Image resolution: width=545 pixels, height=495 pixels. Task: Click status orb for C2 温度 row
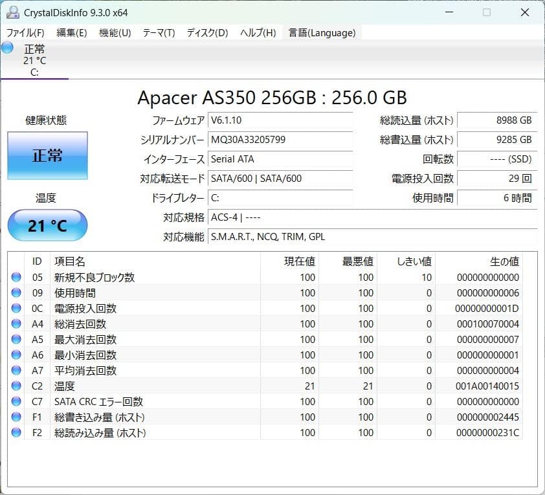tap(16, 386)
